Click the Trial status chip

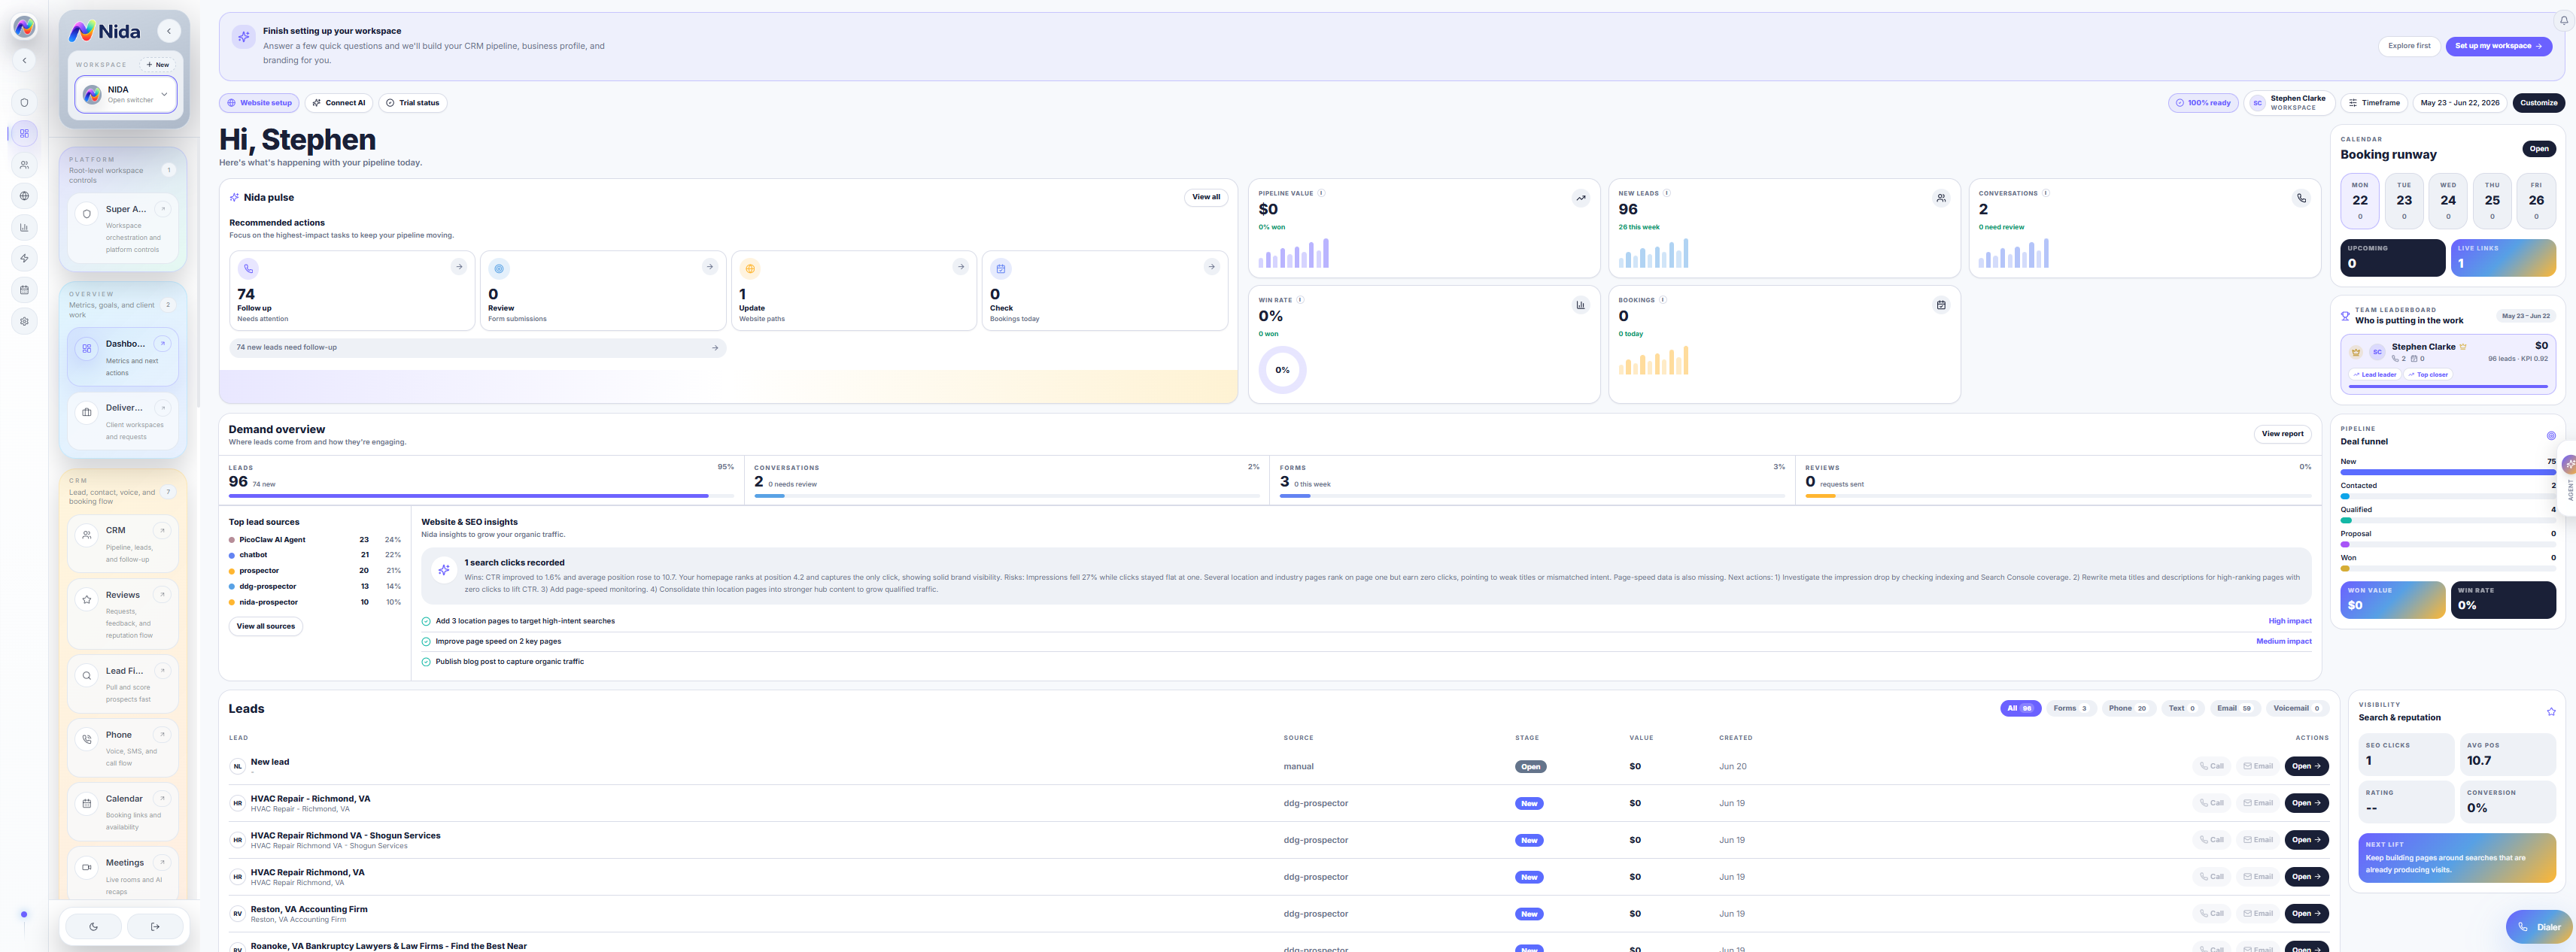[413, 103]
